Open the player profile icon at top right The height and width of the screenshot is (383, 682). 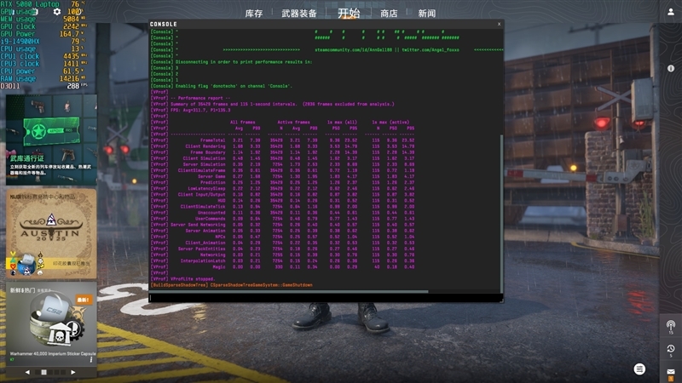[x=671, y=12]
